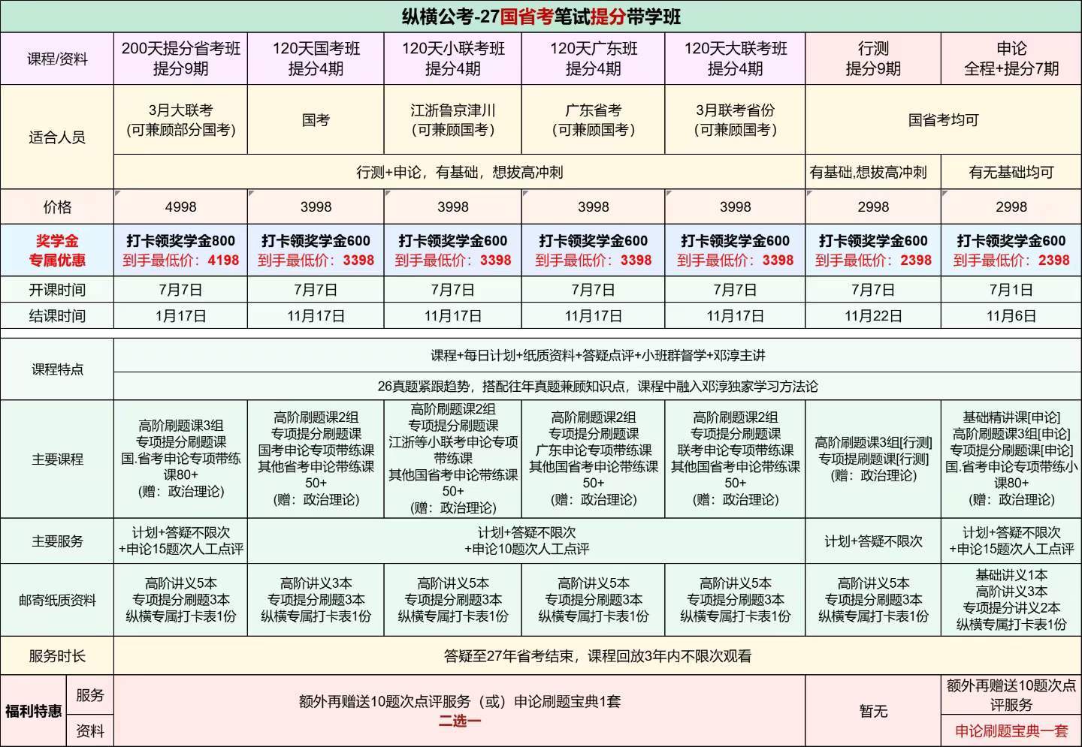Click the 适合人员 row label
The height and width of the screenshot is (747, 1082).
point(57,137)
